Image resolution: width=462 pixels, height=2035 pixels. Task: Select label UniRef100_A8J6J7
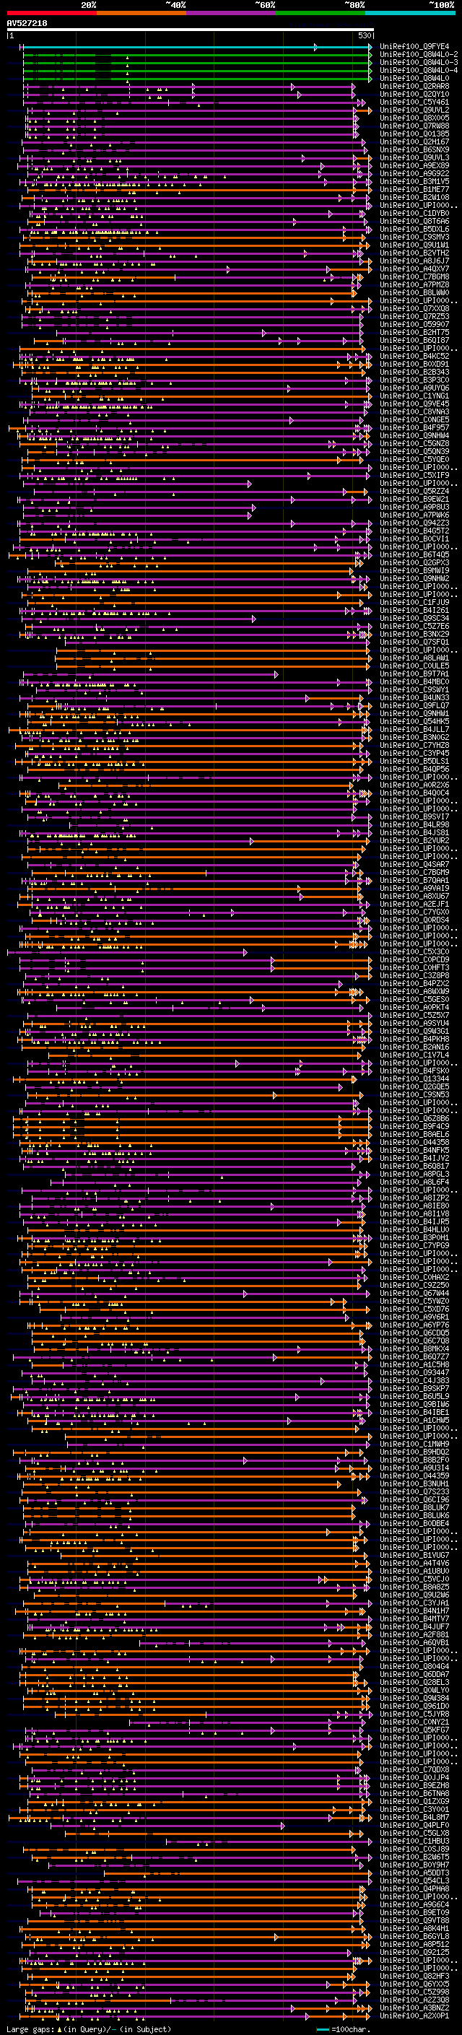tap(414, 261)
